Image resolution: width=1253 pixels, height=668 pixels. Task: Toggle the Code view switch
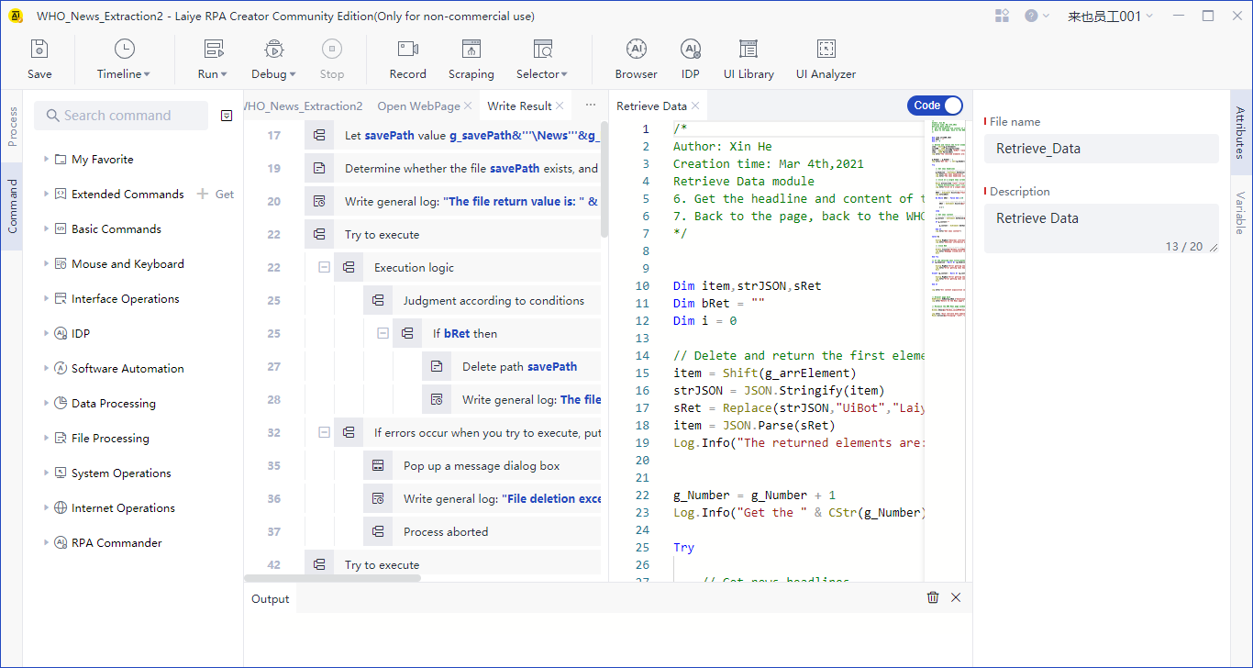pyautogui.click(x=936, y=106)
